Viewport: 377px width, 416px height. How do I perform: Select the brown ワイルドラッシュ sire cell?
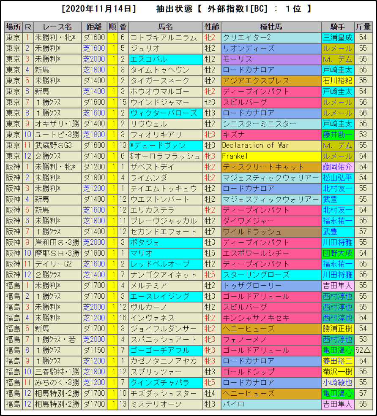tap(270, 232)
